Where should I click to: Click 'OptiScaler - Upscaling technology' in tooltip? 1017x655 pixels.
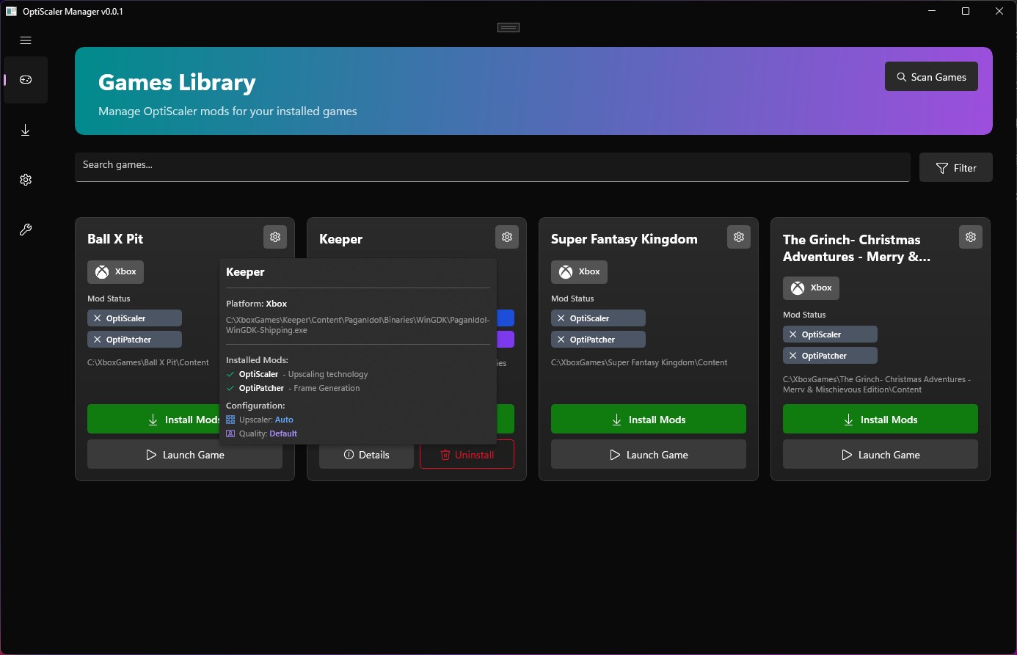click(x=297, y=374)
